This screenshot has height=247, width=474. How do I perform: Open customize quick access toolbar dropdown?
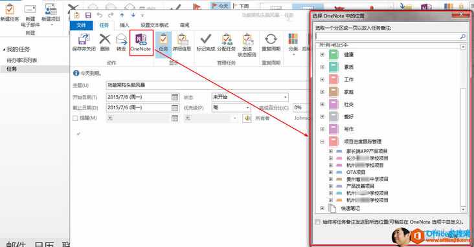point(142,16)
